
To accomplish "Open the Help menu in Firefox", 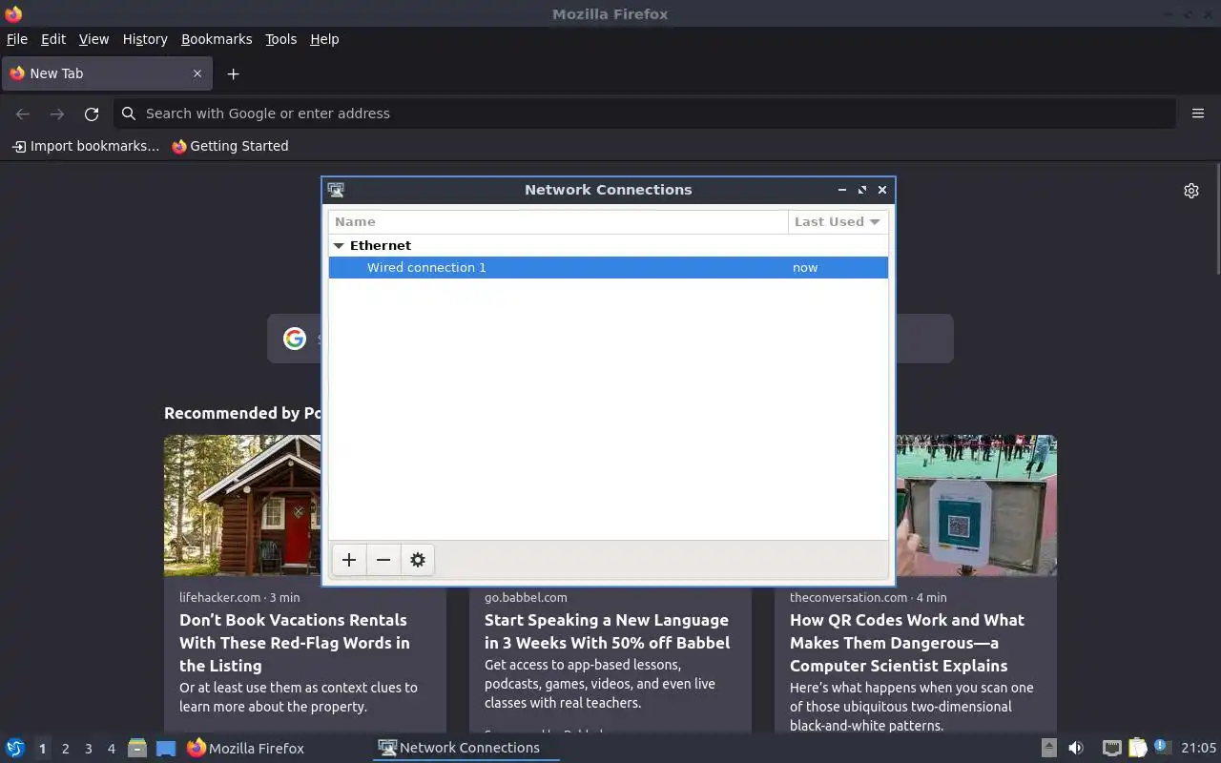I will coord(324,39).
